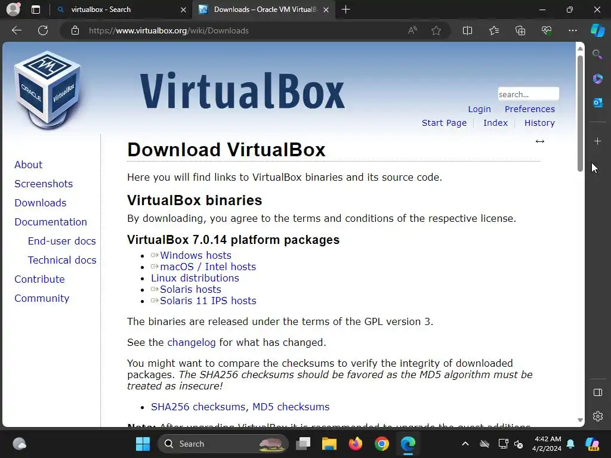The width and height of the screenshot is (611, 458).
Task: Add page to favorites star icon
Action: (x=436, y=30)
